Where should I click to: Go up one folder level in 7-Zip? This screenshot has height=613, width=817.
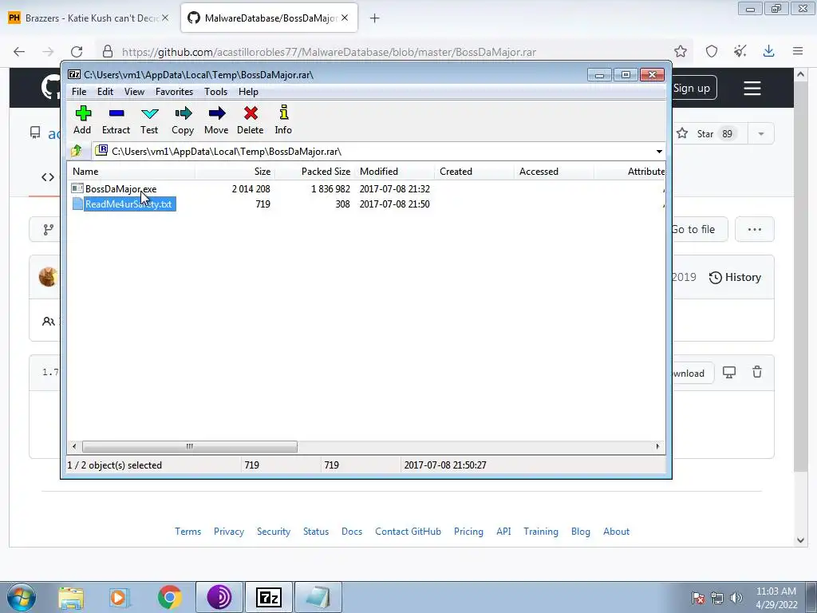[x=77, y=151]
